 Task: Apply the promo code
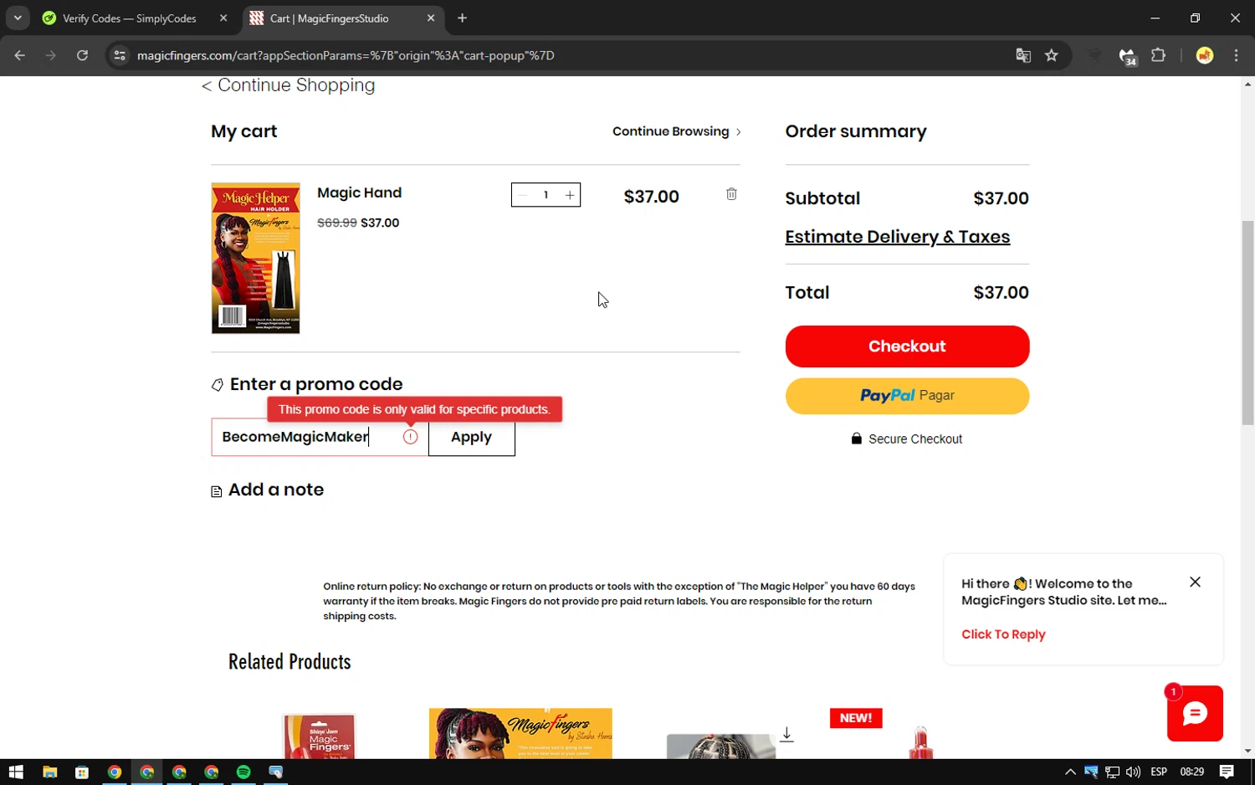point(472,437)
